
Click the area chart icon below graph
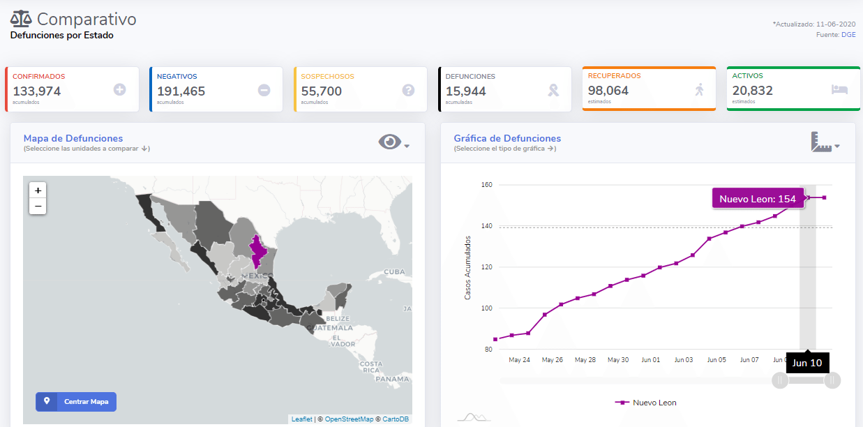click(x=473, y=417)
